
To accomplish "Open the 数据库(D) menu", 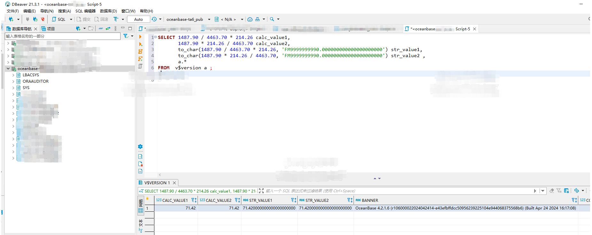I will pyautogui.click(x=108, y=11).
